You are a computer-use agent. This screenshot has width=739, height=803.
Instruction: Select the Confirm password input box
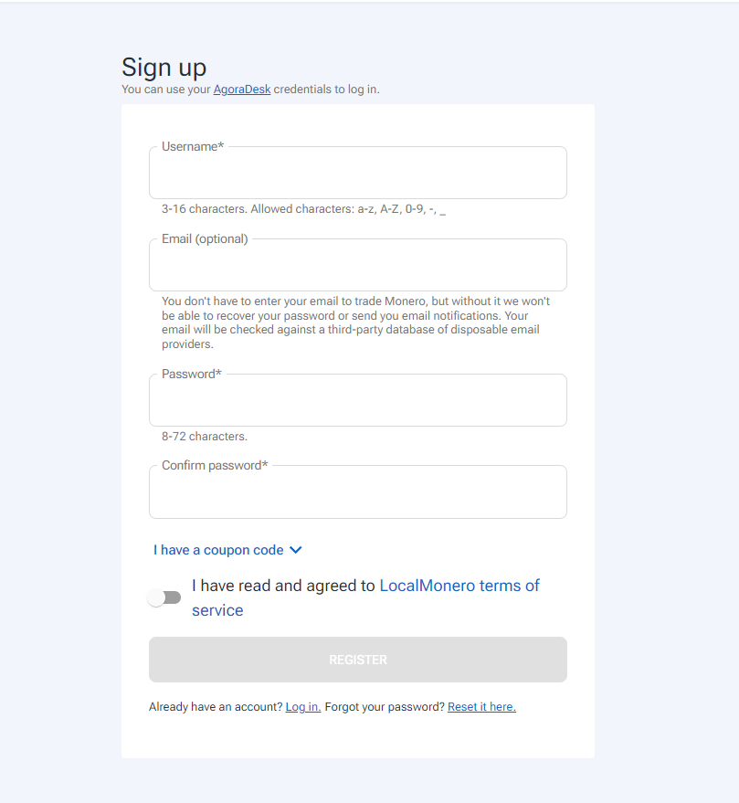click(357, 493)
